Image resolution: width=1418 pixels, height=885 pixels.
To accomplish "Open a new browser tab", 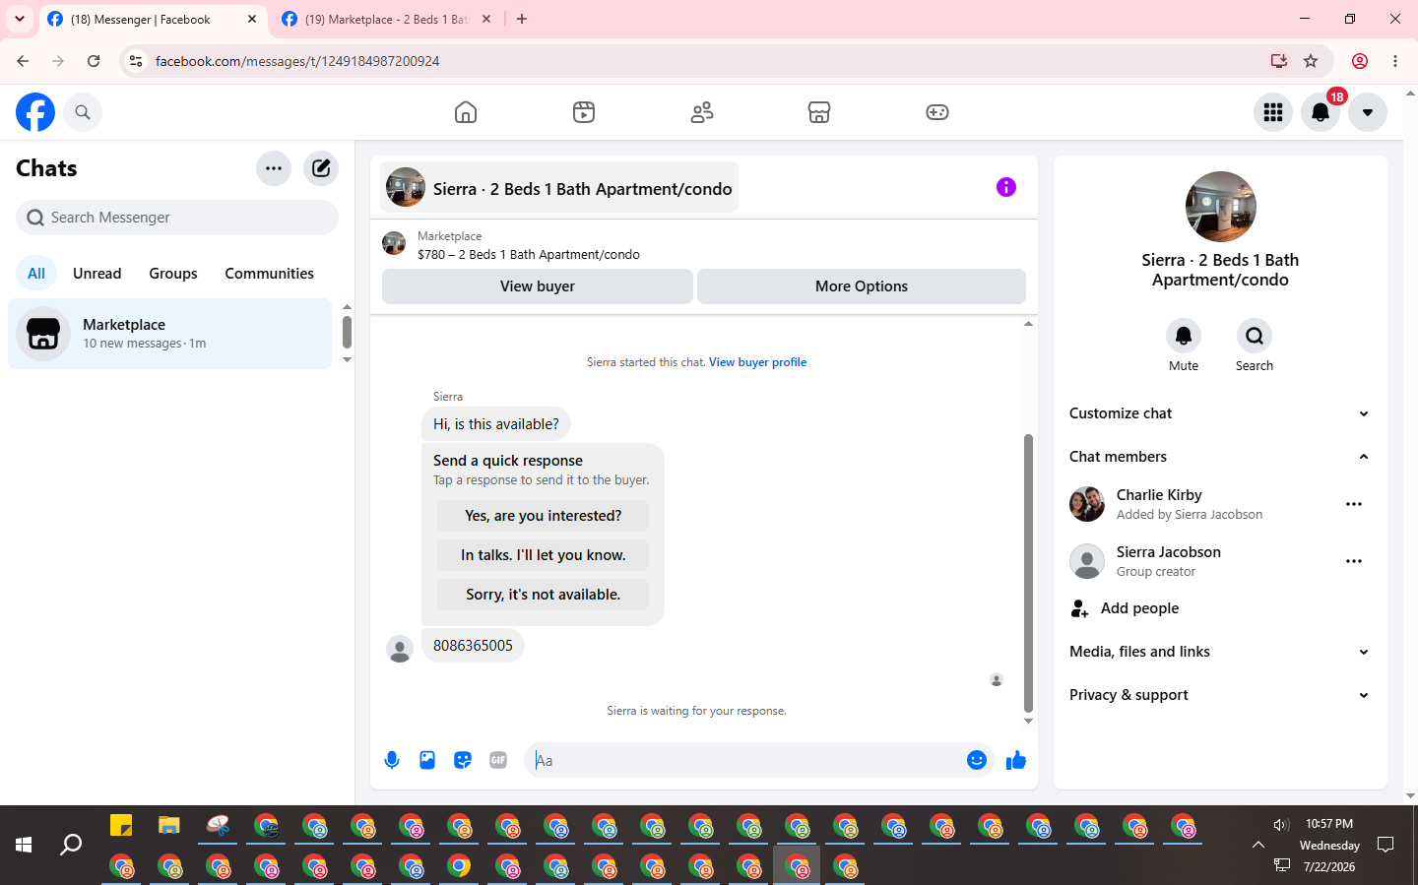I will click(522, 19).
